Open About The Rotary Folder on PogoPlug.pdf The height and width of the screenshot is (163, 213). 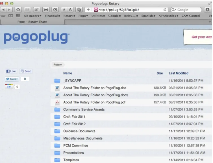[x=94, y=102]
